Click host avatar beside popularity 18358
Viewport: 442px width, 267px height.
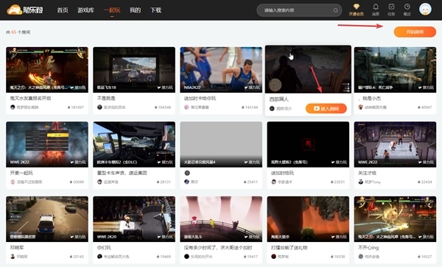pyautogui.click(x=274, y=256)
